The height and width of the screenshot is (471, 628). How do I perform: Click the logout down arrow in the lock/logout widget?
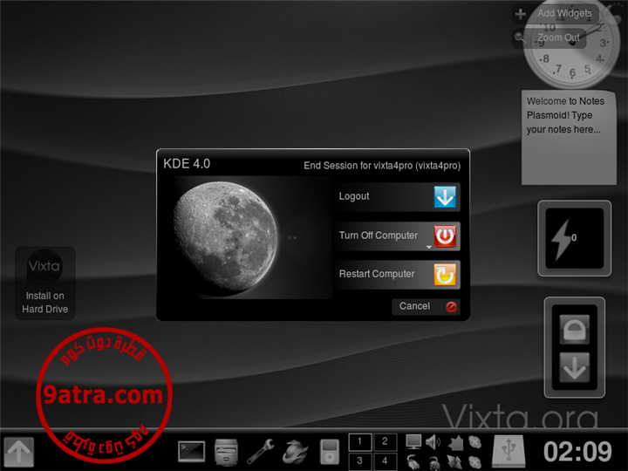pyautogui.click(x=574, y=367)
